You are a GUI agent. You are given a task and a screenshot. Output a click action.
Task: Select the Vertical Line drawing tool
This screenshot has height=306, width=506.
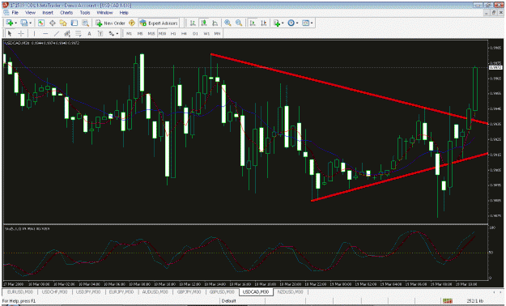(x=34, y=33)
